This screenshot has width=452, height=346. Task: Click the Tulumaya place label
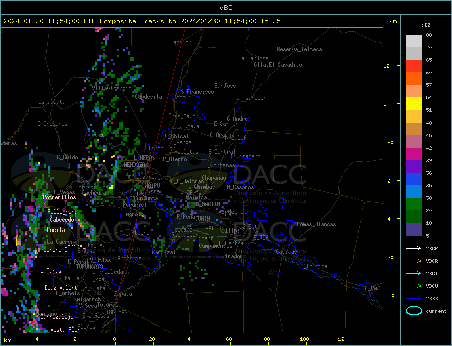pos(188,126)
